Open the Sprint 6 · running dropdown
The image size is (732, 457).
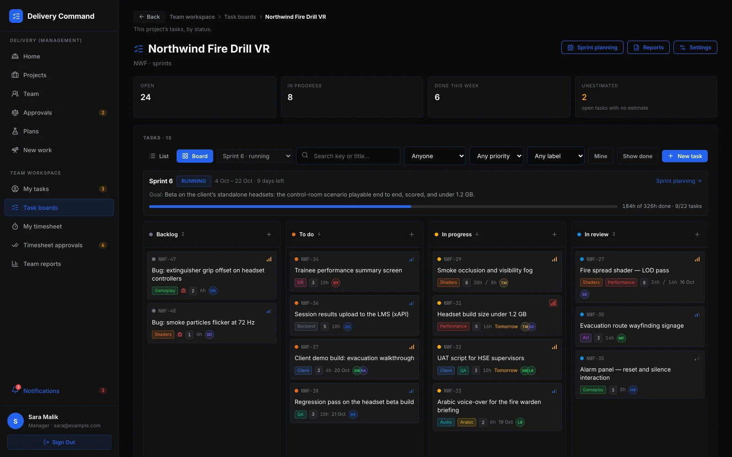pos(254,156)
